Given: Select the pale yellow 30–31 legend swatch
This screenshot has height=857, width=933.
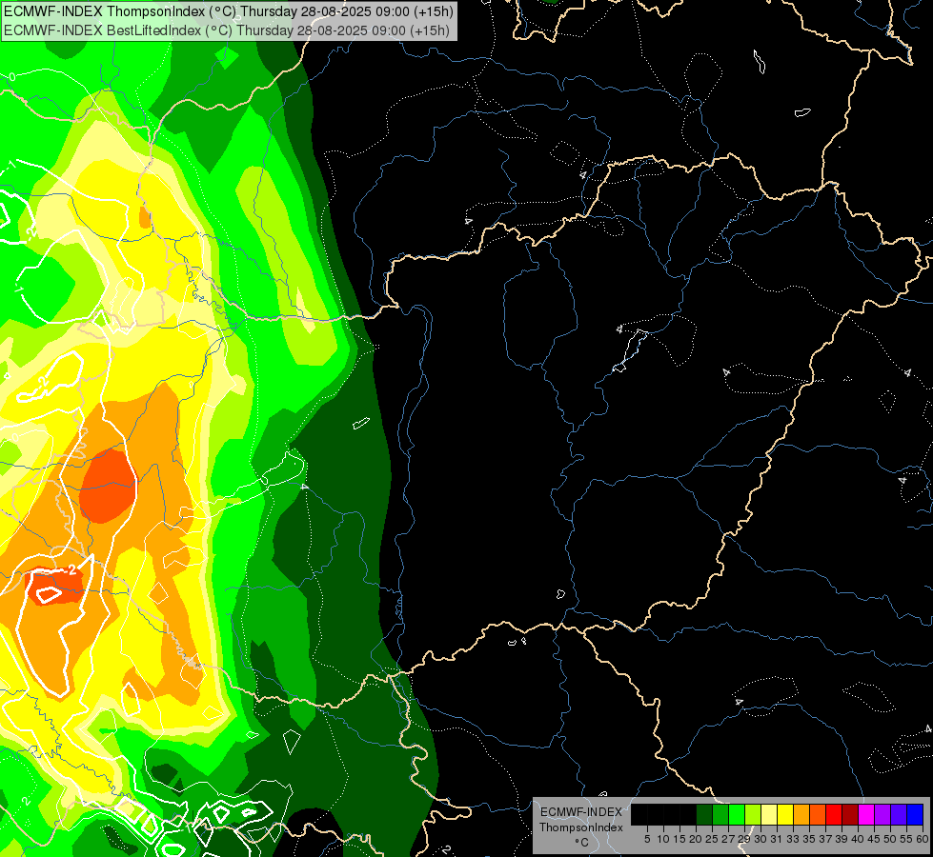Looking at the screenshot, I should click(769, 814).
